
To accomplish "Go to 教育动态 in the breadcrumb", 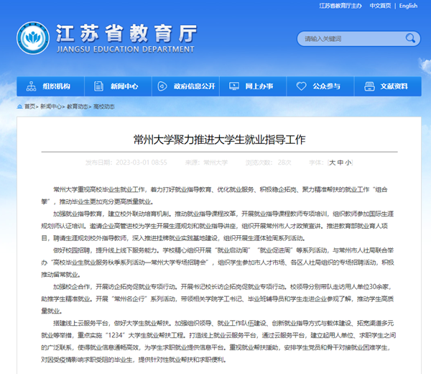I will [x=78, y=106].
